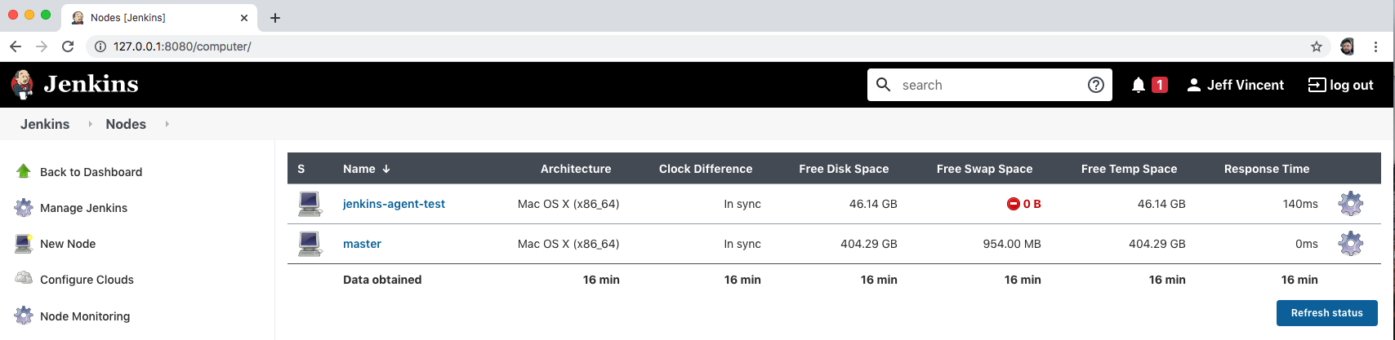The width and height of the screenshot is (1395, 340).
Task: Sort by Response Time column header
Action: [1267, 169]
